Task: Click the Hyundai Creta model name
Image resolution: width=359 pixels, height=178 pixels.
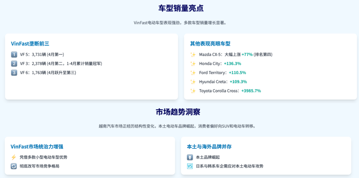Action: 212,82
